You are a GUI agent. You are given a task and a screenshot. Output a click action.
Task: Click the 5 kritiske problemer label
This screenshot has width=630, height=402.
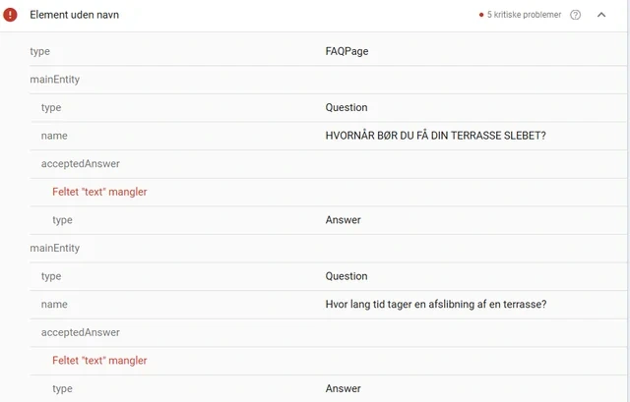[524, 15]
